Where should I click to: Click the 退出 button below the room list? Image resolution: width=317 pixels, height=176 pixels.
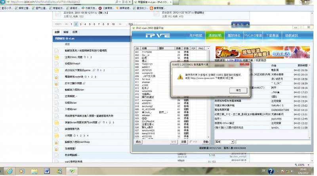138,142
